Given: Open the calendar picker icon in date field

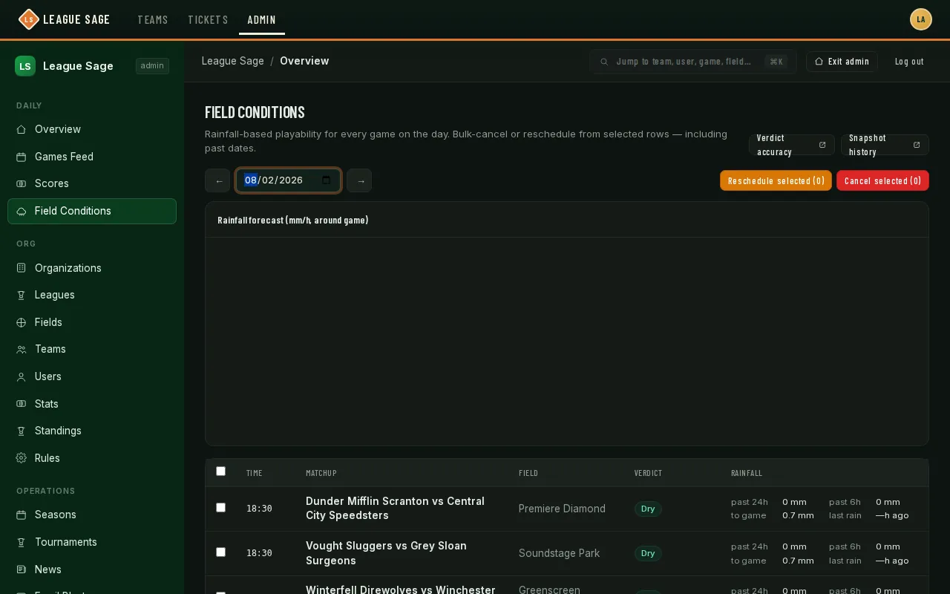Looking at the screenshot, I should click(326, 180).
